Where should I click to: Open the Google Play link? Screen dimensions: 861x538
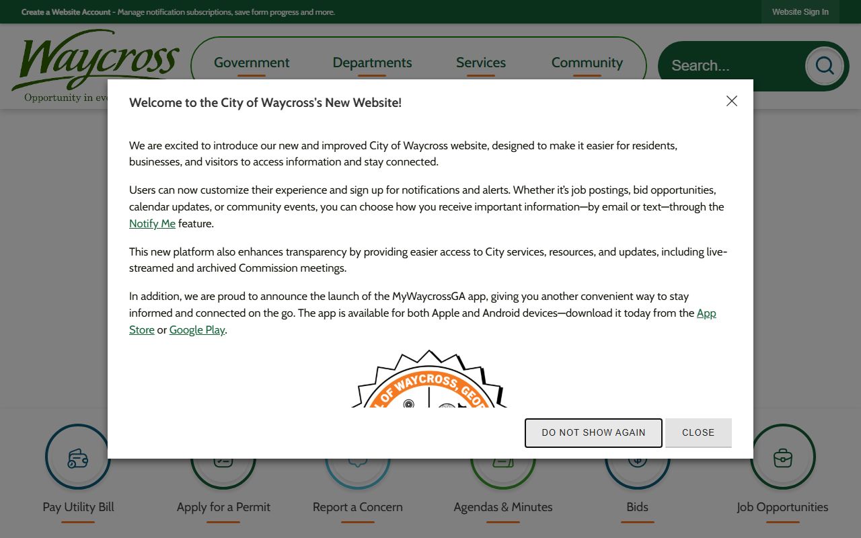pyautogui.click(x=197, y=330)
